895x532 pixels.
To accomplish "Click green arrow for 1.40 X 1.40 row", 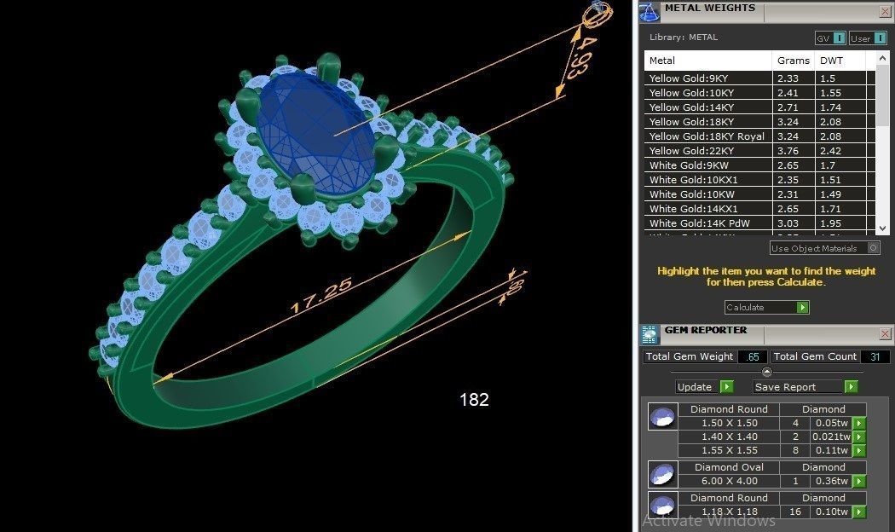I will [858, 437].
